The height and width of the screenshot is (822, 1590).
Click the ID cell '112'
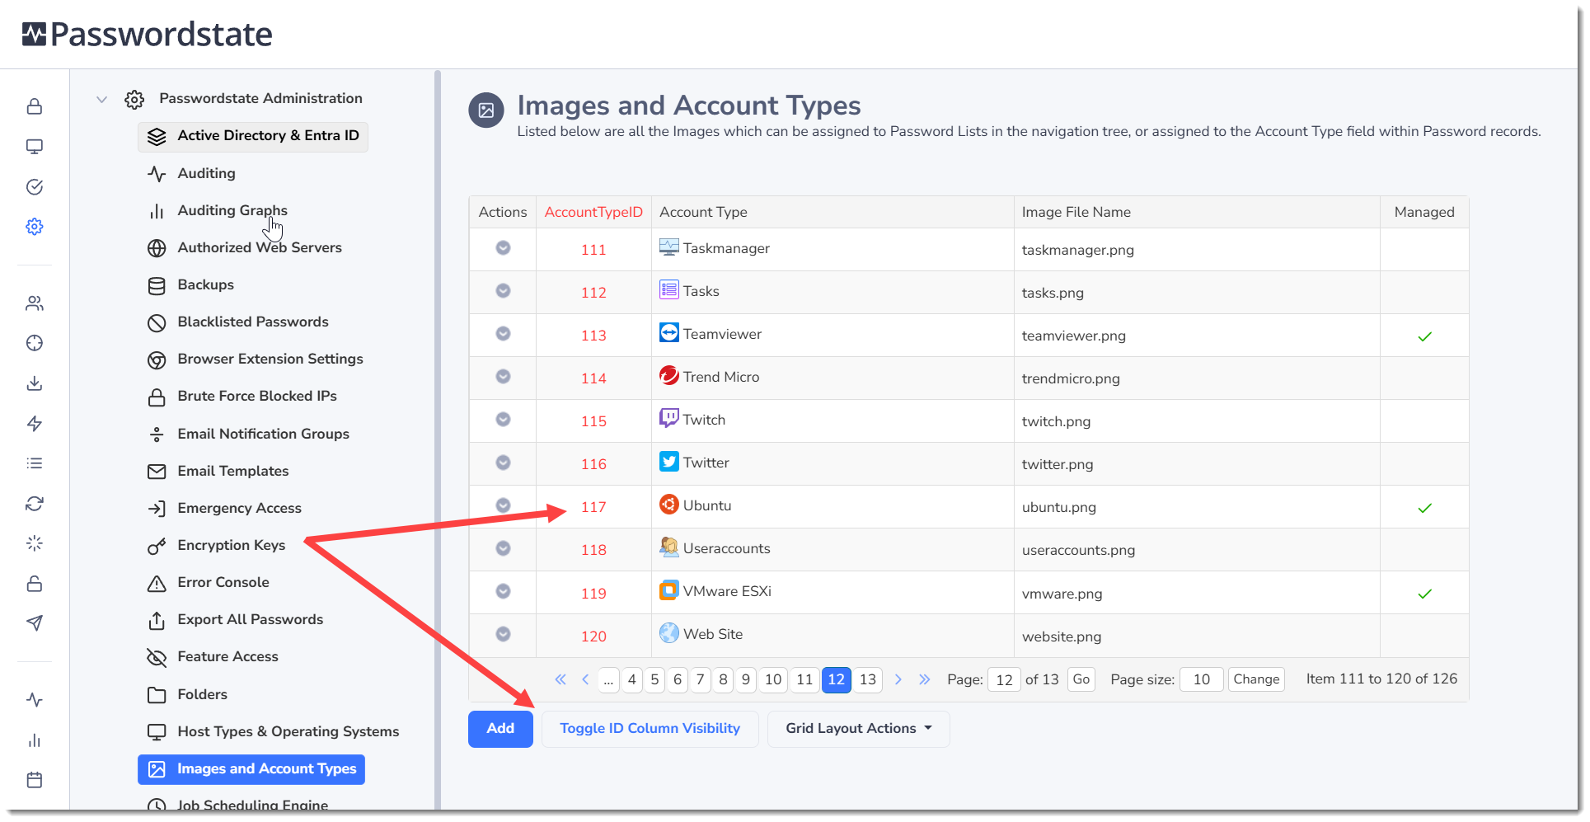(x=593, y=293)
